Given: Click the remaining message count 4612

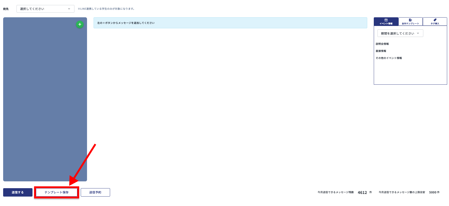Looking at the screenshot, I should point(362,193).
